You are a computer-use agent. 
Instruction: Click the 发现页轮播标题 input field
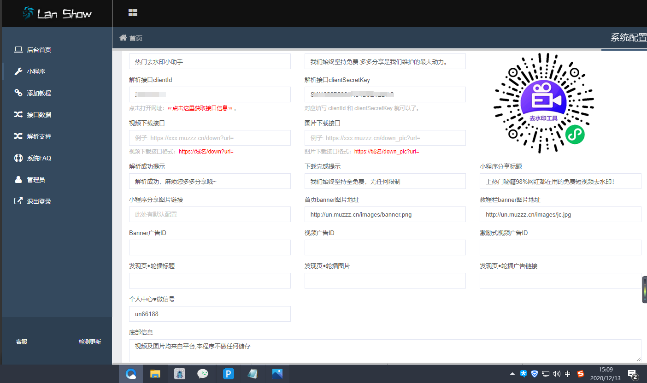[210, 281]
